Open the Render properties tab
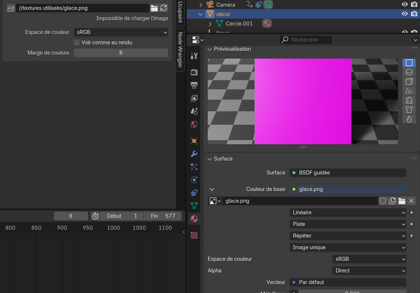Viewport: 420px width, 293px height. click(x=194, y=72)
